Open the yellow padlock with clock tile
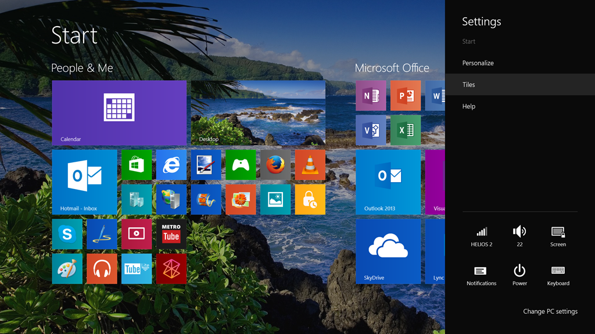Viewport: 595px width, 334px height. point(310,199)
